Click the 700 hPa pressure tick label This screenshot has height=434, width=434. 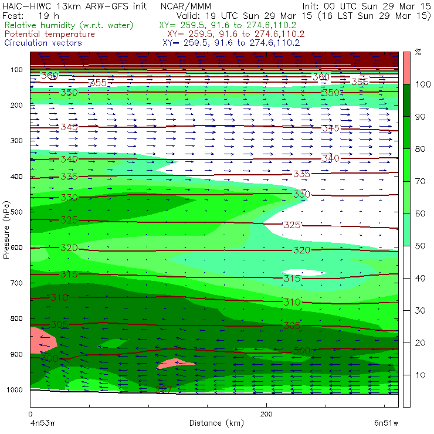pos(16,283)
